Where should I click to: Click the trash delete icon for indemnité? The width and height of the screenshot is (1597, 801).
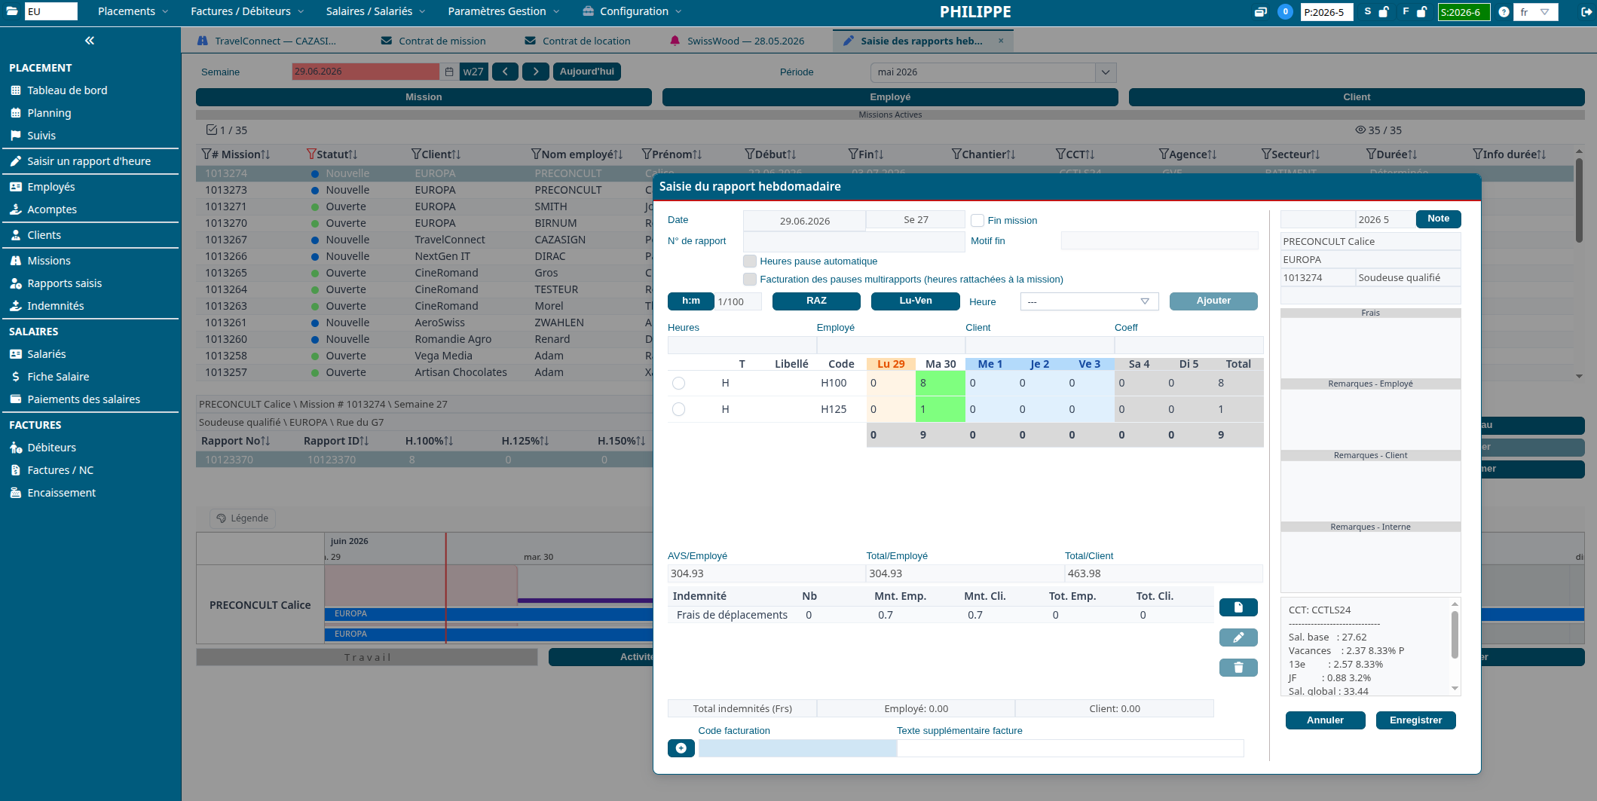(1238, 668)
